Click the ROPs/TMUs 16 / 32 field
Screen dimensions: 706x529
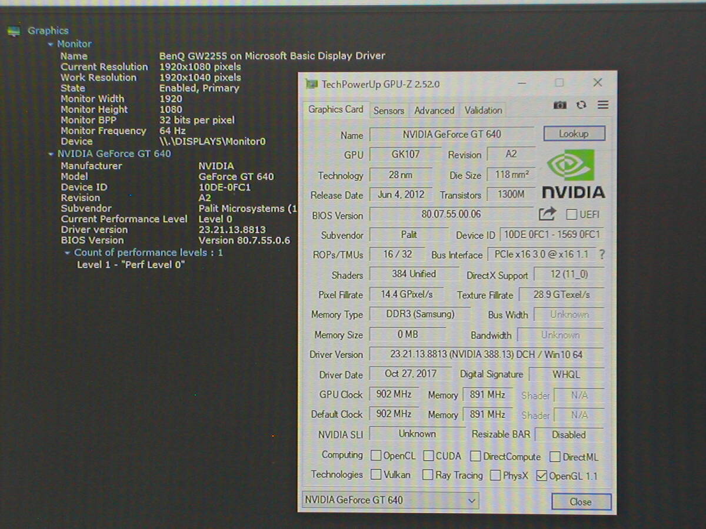(397, 255)
